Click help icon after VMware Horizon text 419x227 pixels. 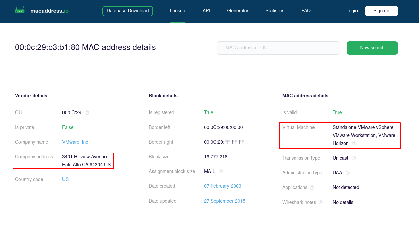[x=354, y=143]
